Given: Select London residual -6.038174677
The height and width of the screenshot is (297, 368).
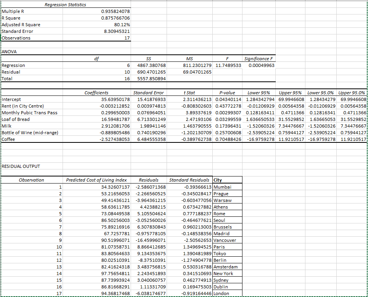Looking at the screenshot, I should point(149,293).
